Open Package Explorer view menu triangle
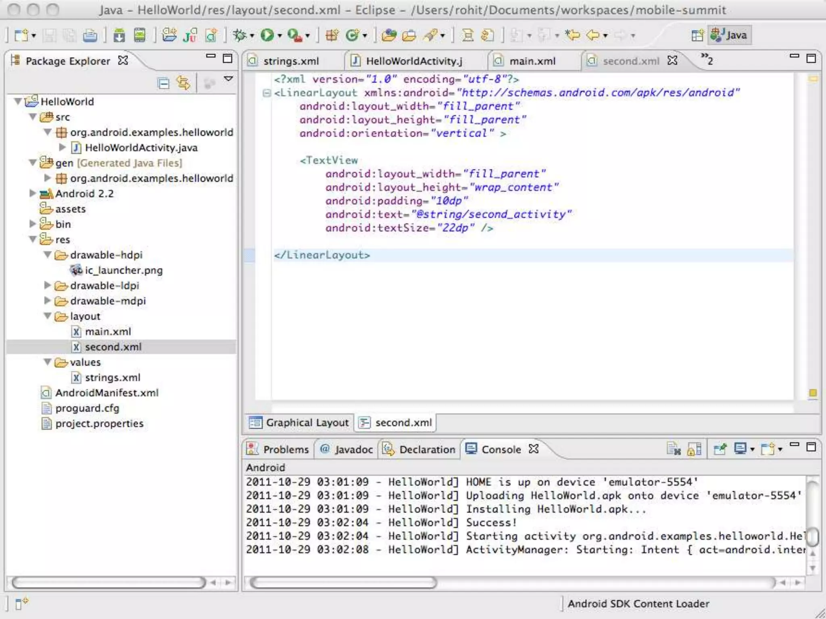The height and width of the screenshot is (619, 826). pyautogui.click(x=228, y=78)
